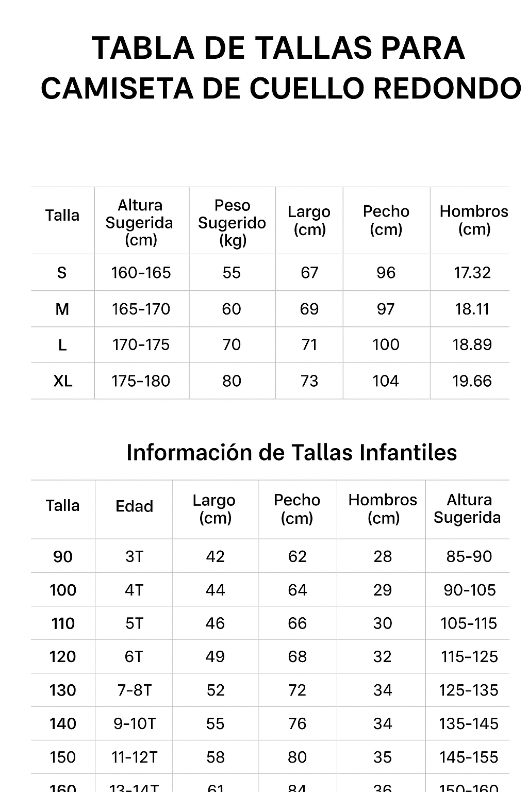528x792 pixels.
Task: Click the '11-12T' age cell
Action: (134, 757)
